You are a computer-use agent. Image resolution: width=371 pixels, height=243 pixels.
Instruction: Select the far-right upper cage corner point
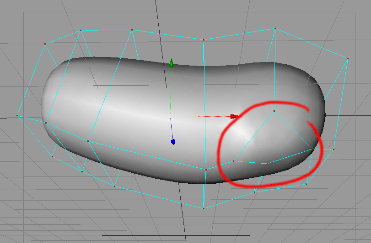click(348, 58)
